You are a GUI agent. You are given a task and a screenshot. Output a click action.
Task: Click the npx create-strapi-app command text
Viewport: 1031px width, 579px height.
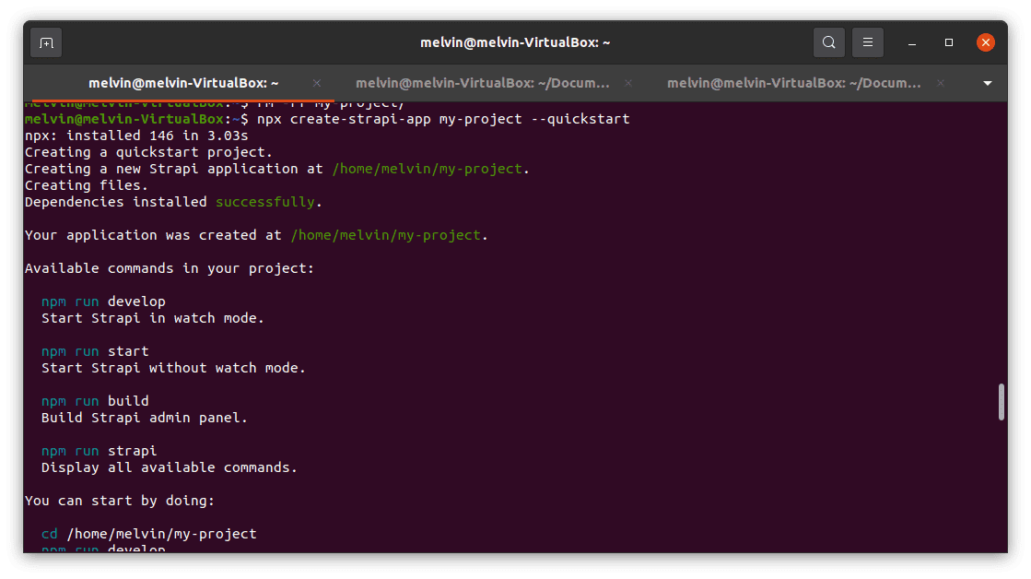(x=443, y=119)
